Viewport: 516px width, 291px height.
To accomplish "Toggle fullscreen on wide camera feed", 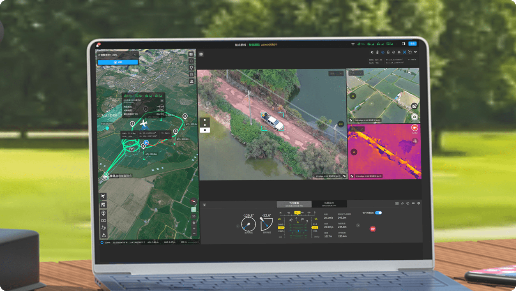I will [351, 120].
